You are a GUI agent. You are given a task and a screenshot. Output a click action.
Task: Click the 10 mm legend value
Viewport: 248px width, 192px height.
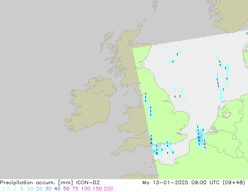[31, 189]
